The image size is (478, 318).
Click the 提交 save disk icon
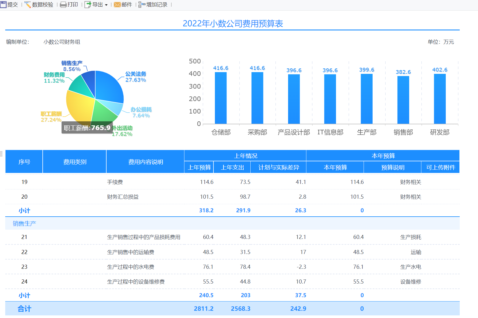(3, 5)
